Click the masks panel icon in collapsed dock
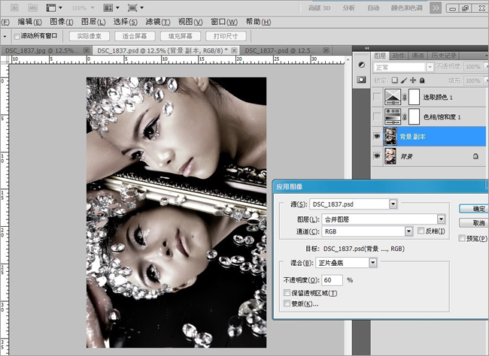This screenshot has width=489, height=356. 361,78
